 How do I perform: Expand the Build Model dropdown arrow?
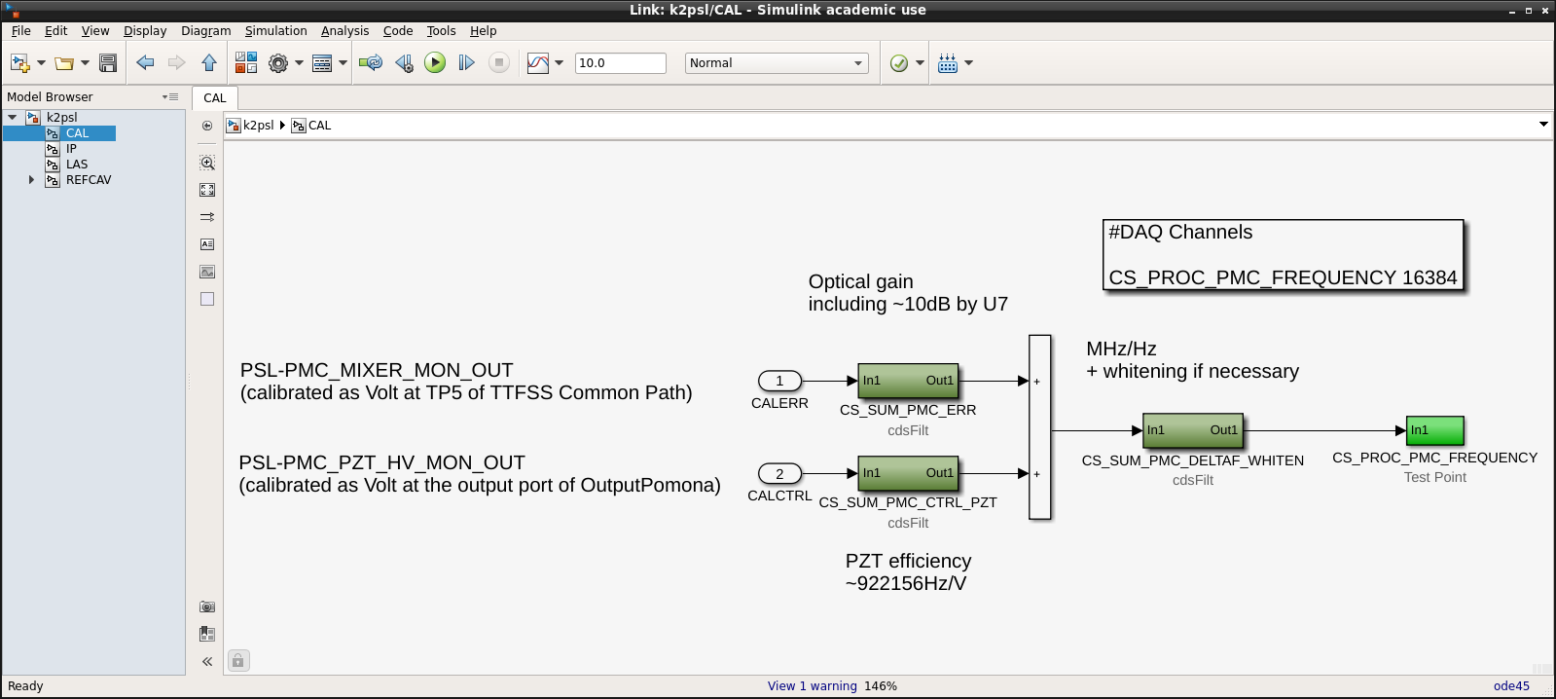tap(968, 63)
